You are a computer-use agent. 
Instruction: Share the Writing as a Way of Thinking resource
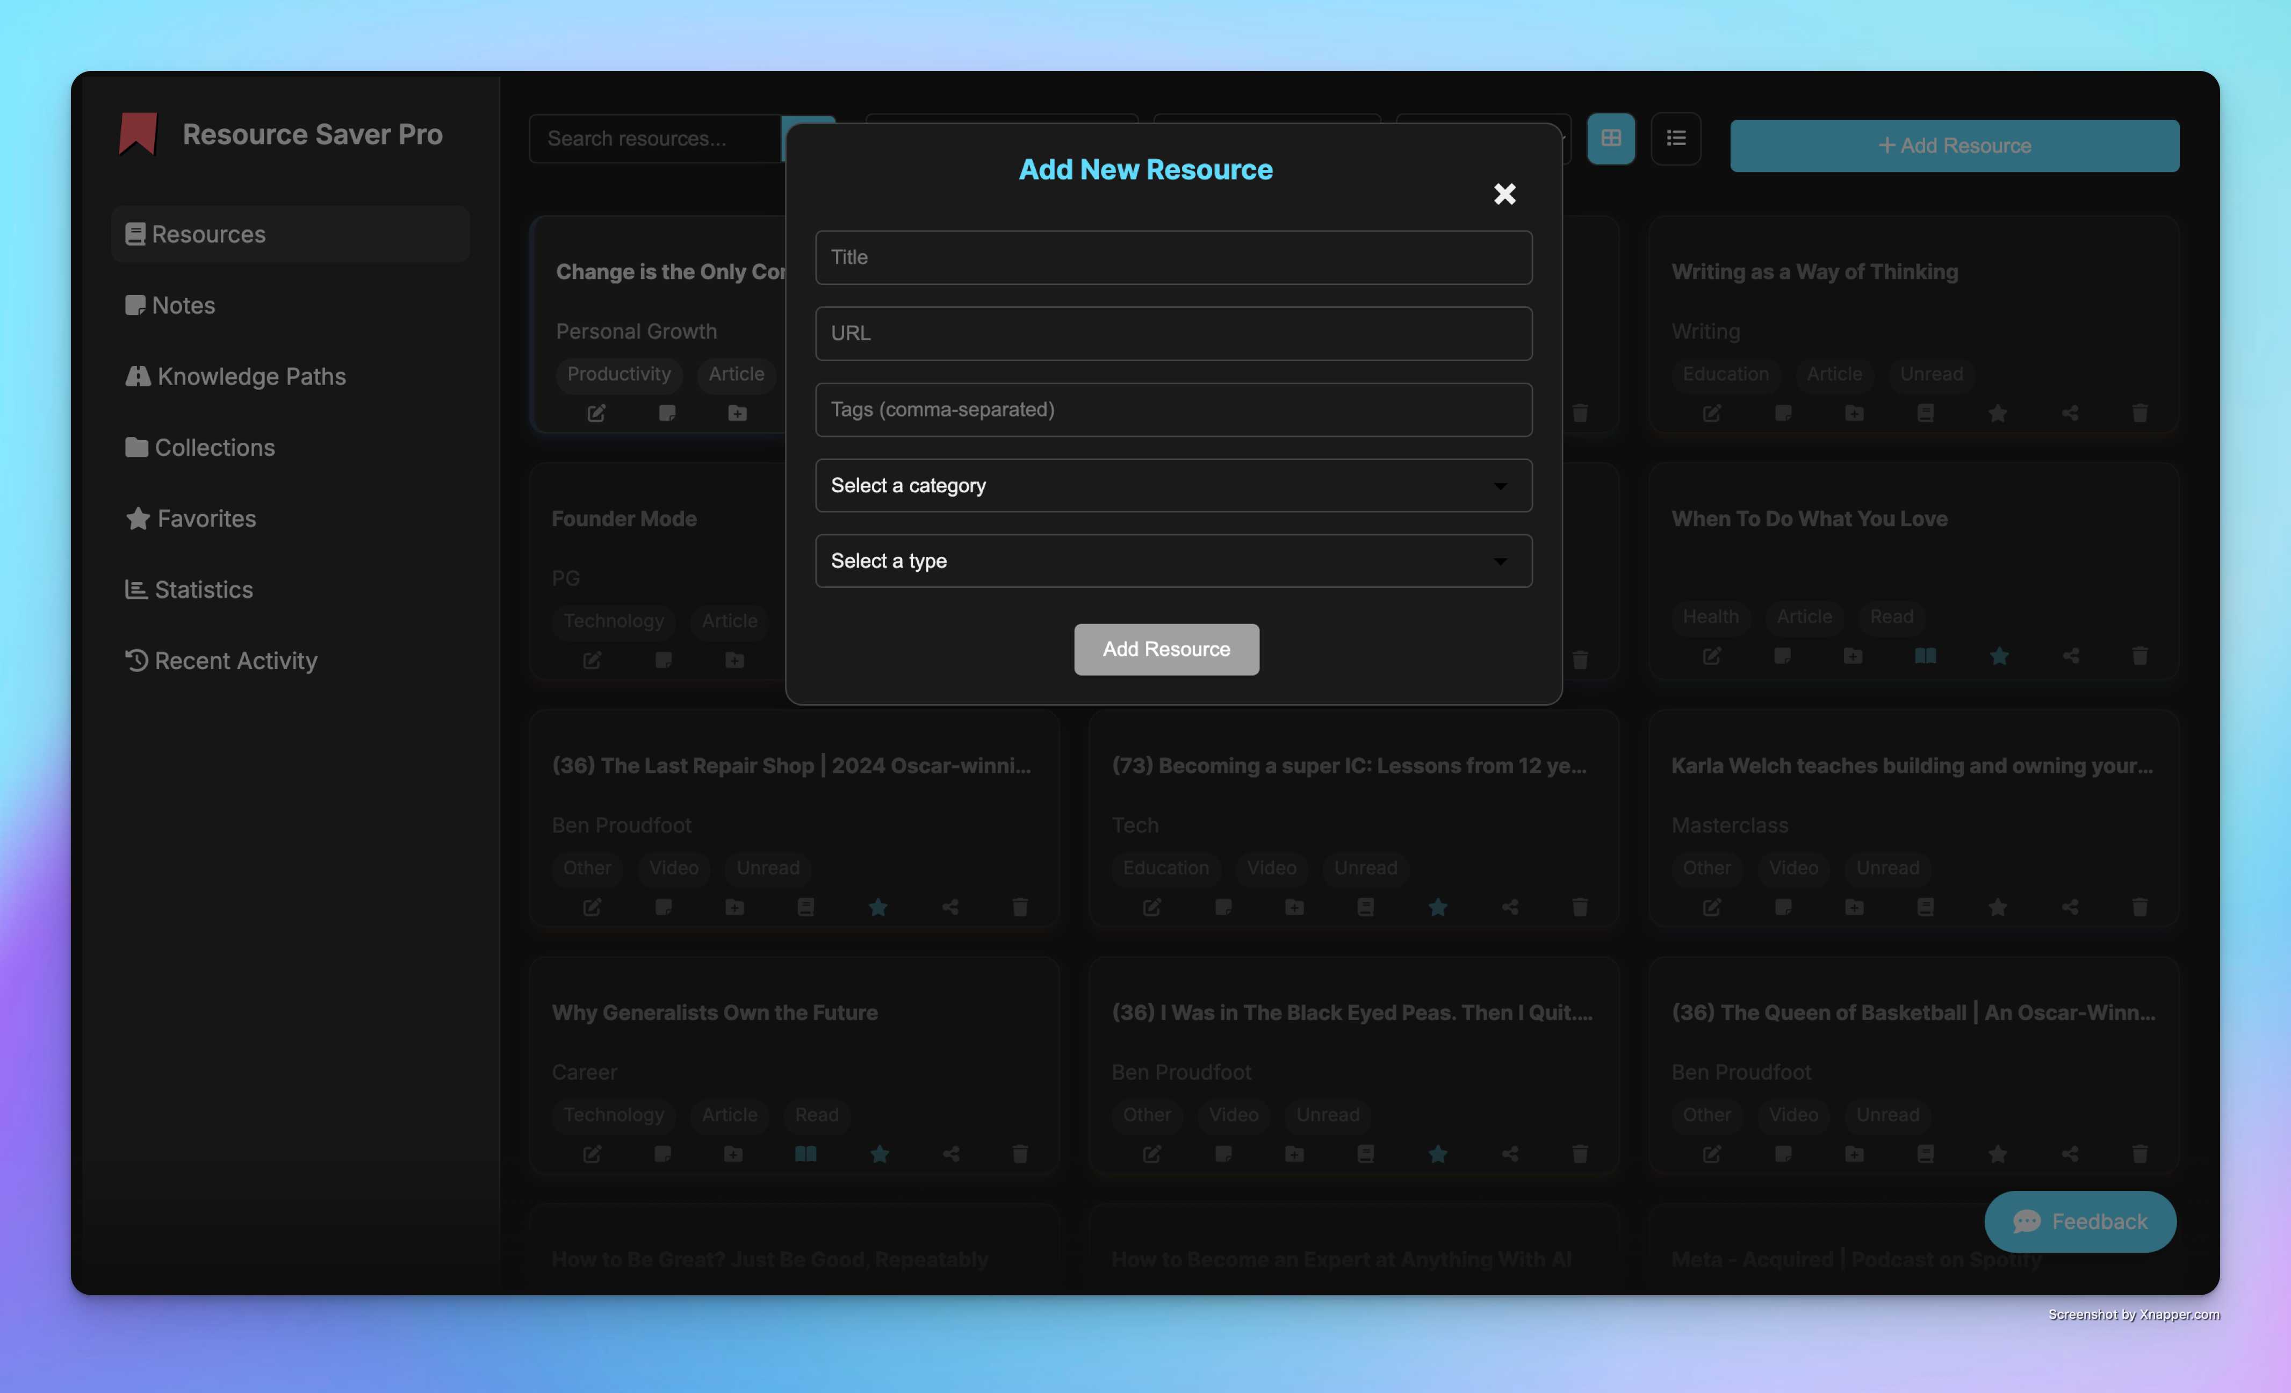(x=2070, y=413)
